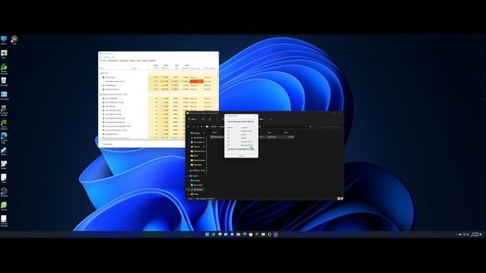486x273 pixels.
Task: Switch to Performance tab in Task Manager
Action: click(113, 61)
